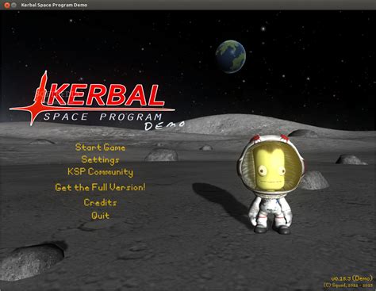Click the Kerbal Space Program logo
This screenshot has height=291, width=376.
97,101
